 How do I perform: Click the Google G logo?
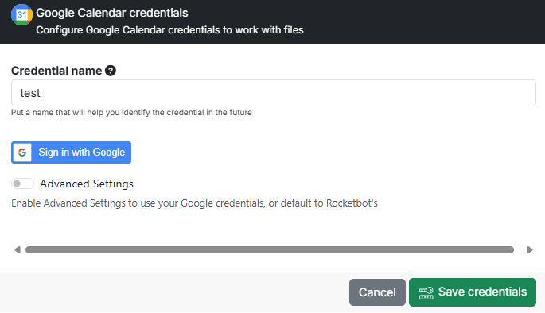click(x=22, y=153)
